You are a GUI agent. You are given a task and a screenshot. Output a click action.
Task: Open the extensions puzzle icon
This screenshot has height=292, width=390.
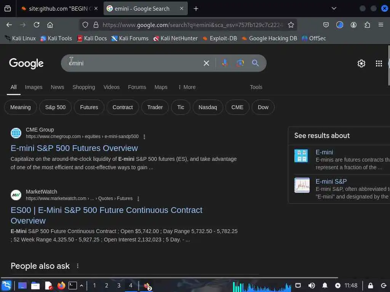point(367,25)
